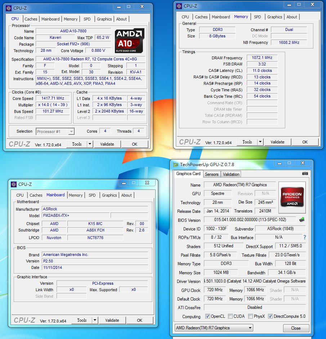
Task: Open Graphics tab in the Mainboard CPU-Z window
Action: (x=110, y=195)
